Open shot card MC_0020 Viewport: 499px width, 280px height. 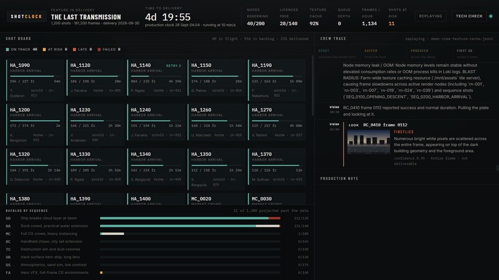217,199
